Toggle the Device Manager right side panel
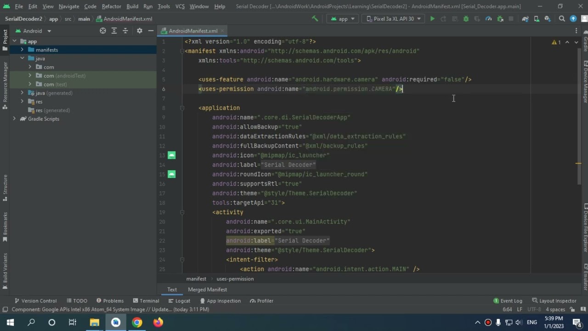The image size is (588, 331). (585, 82)
